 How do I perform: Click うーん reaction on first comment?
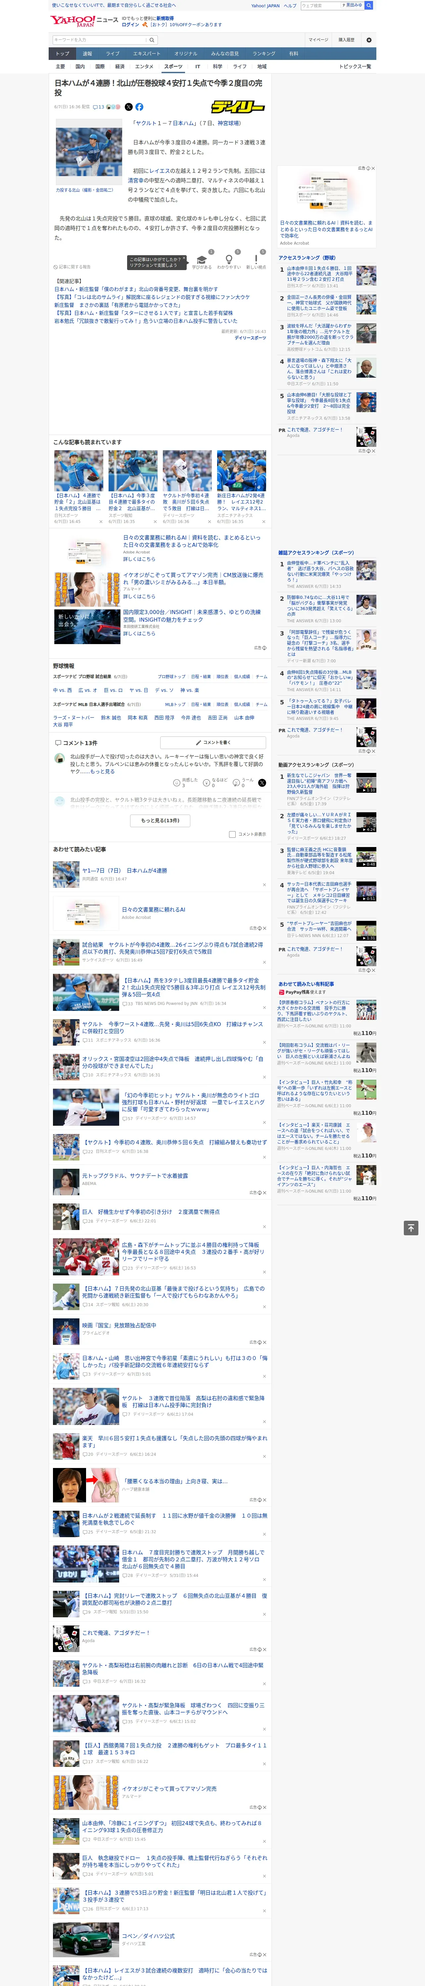click(x=244, y=782)
